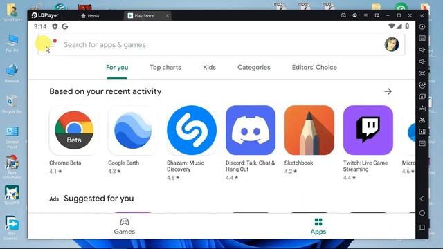
Task: Switch to the Games bottom tab
Action: [125, 226]
